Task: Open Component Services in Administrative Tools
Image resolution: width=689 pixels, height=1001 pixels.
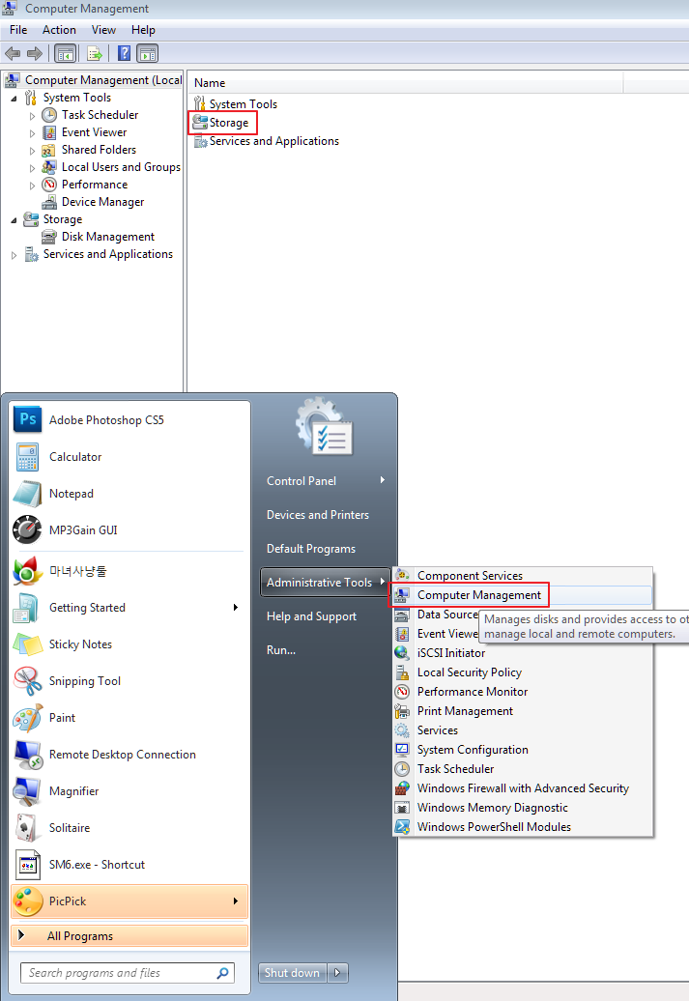Action: pos(523,575)
